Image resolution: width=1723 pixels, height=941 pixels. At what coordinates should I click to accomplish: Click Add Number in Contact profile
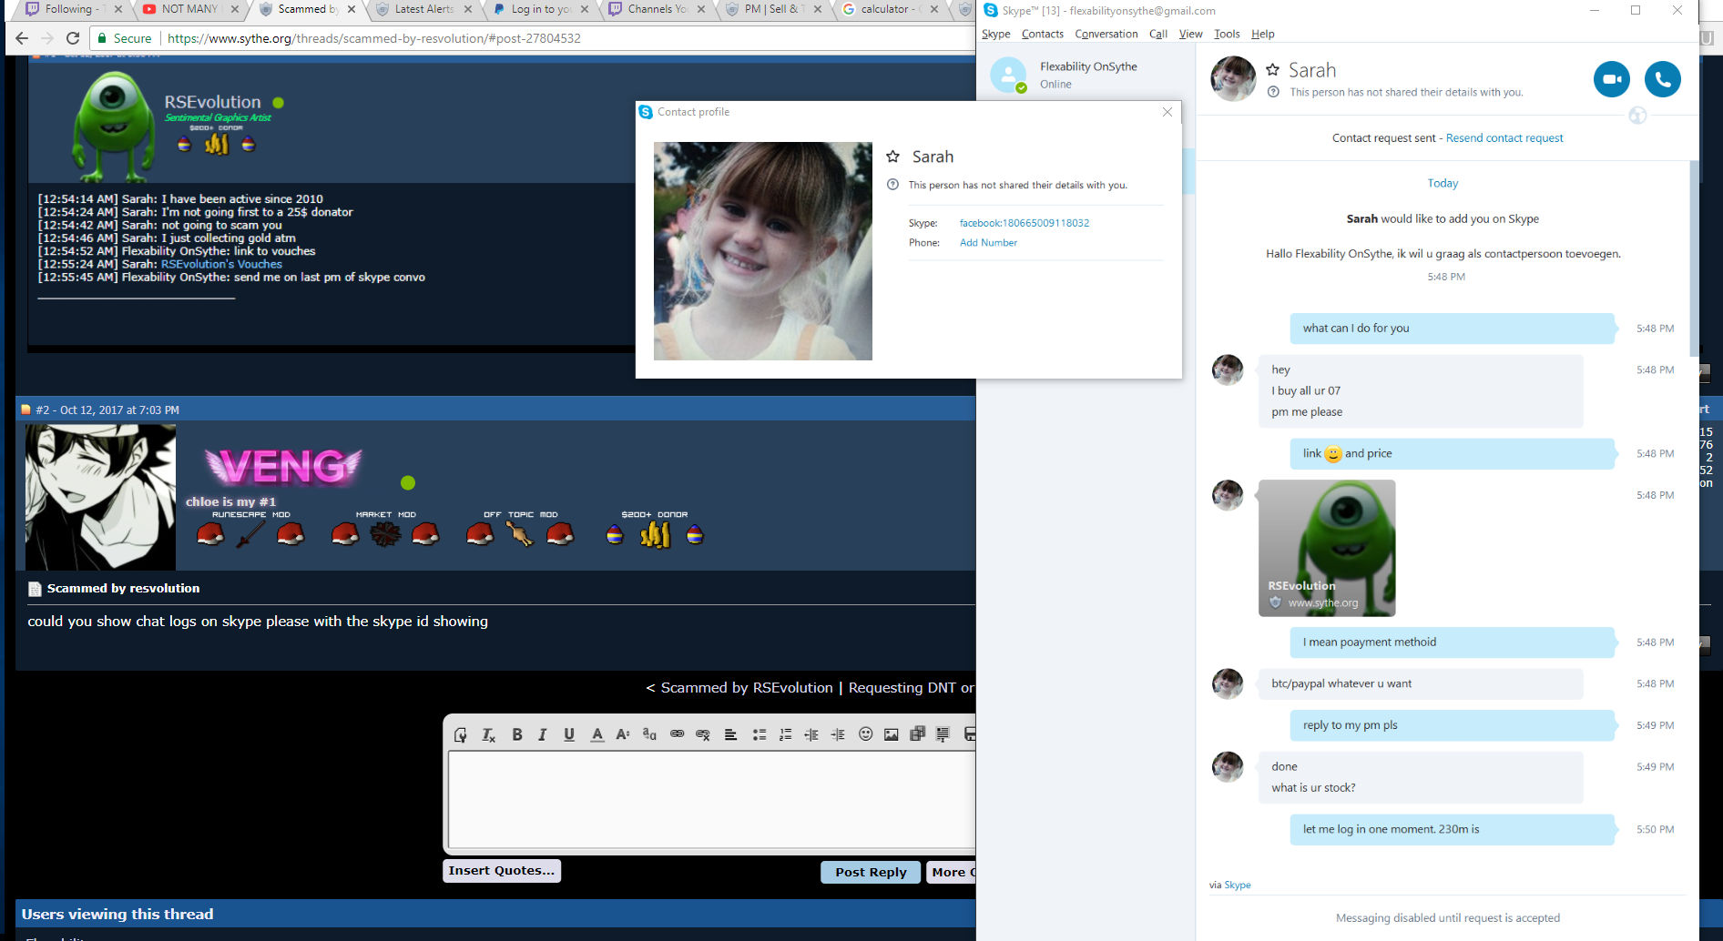click(988, 243)
